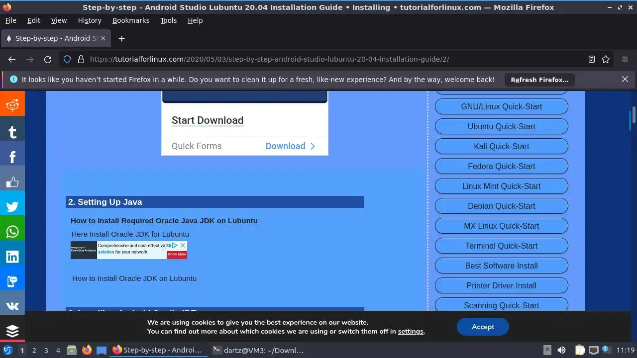
Task: Select the Step-by-step Android Studio tab
Action: pyautogui.click(x=56, y=38)
